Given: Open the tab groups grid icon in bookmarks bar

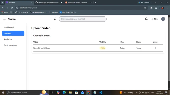Looking at the screenshot, I should [x=10, y=12].
